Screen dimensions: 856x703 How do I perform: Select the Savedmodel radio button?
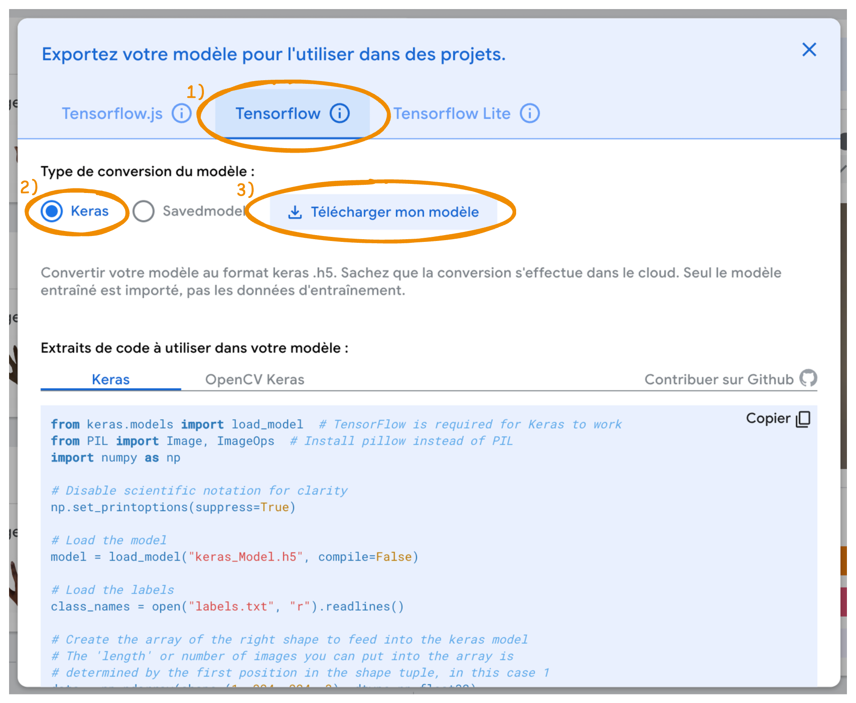point(144,211)
